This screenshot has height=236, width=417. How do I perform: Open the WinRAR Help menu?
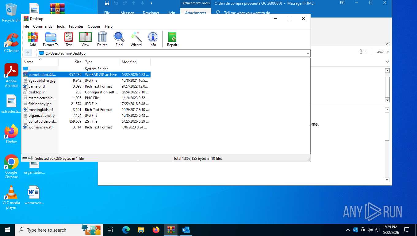pyautogui.click(x=109, y=26)
